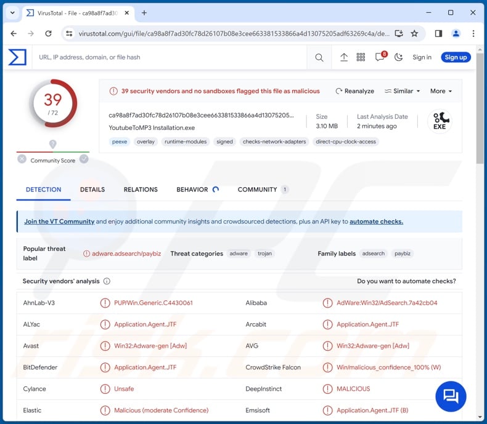The image size is (487, 424).
Task: Click the community score downvote X icon
Action: (22, 159)
